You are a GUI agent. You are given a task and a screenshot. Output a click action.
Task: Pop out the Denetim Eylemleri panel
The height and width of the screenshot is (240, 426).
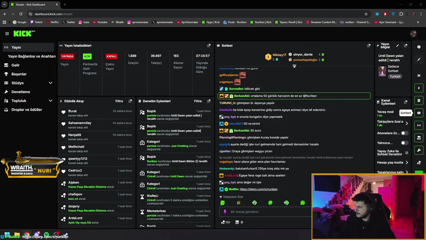coord(209,101)
